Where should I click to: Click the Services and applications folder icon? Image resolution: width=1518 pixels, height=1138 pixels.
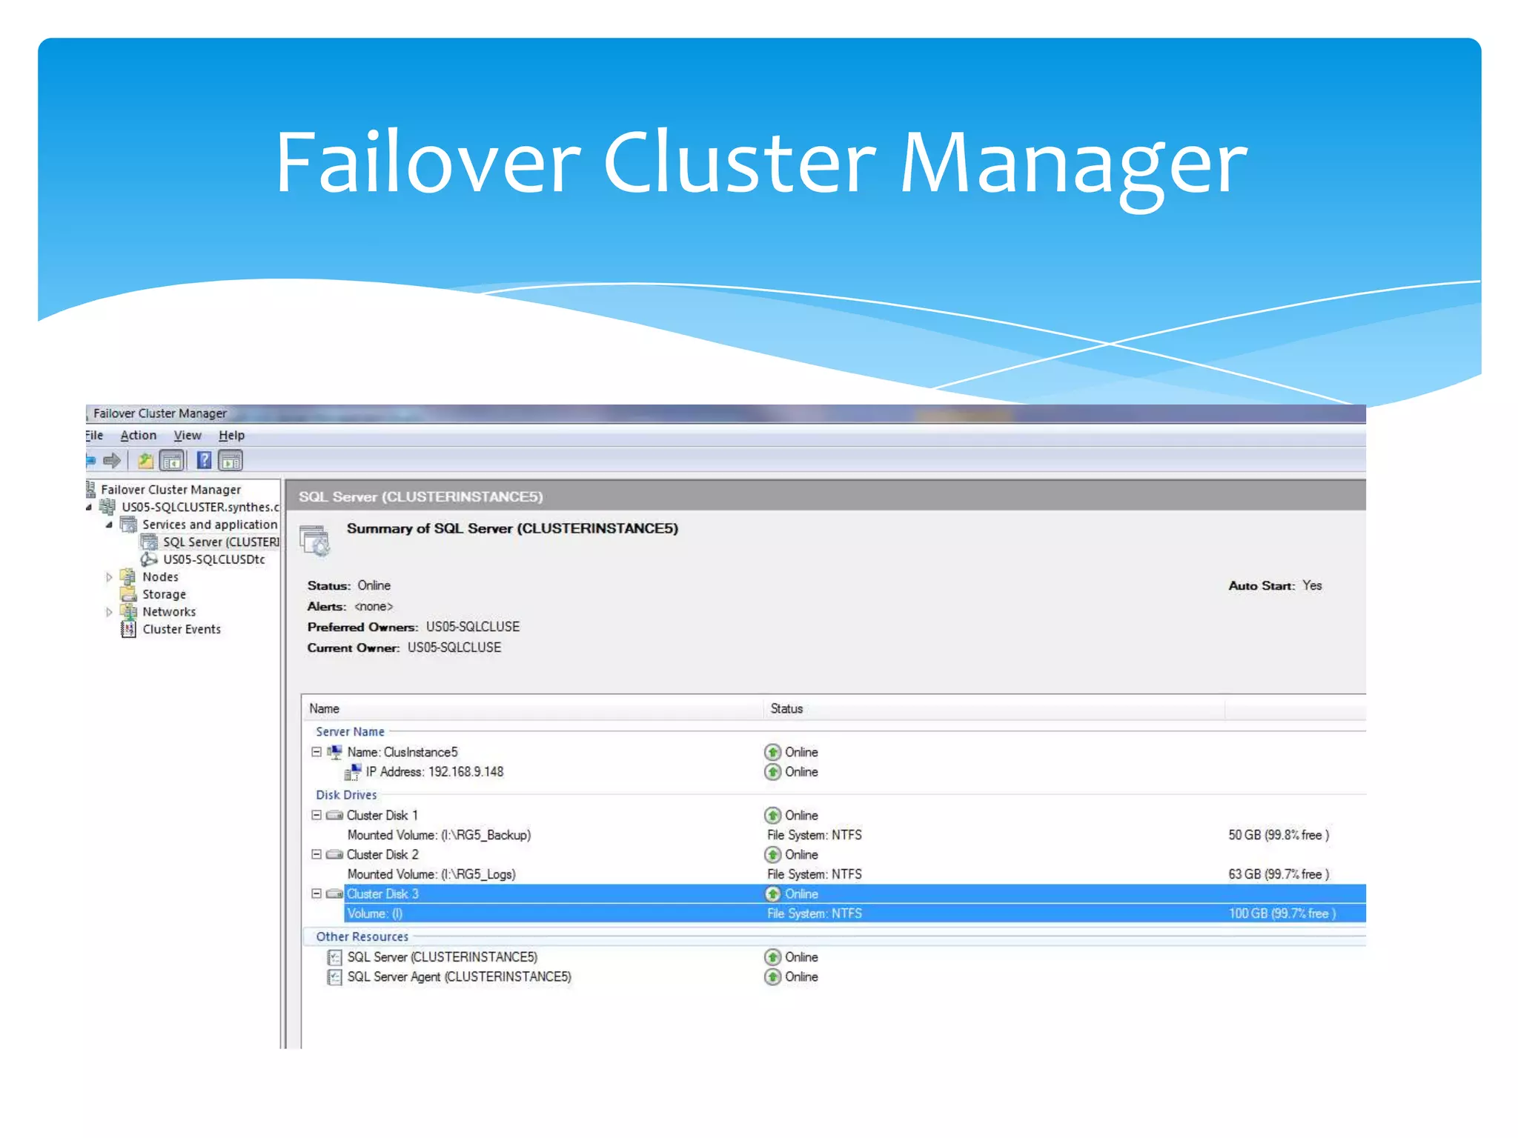coord(129,525)
